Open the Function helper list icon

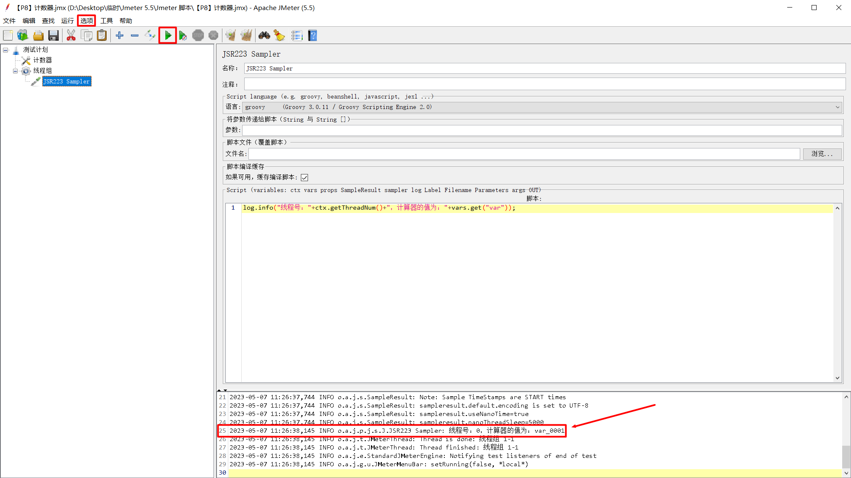(x=297, y=36)
